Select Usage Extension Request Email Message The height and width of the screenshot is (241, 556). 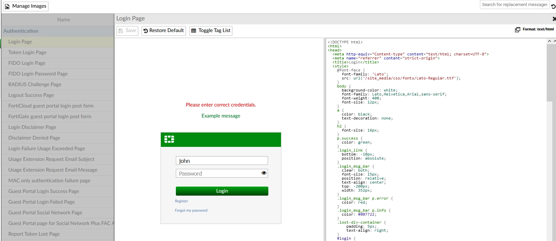pyautogui.click(x=58, y=170)
